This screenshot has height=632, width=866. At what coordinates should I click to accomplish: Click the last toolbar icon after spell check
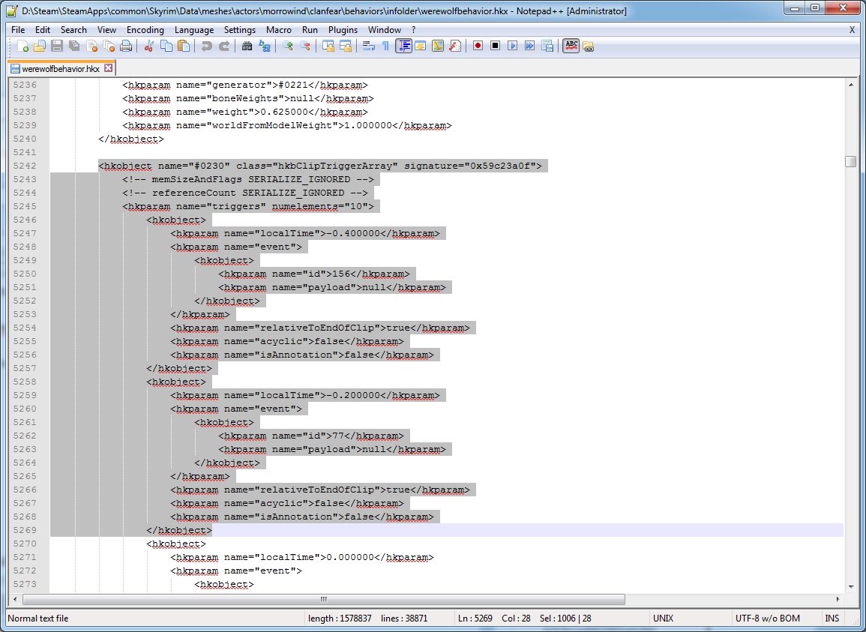click(x=588, y=46)
